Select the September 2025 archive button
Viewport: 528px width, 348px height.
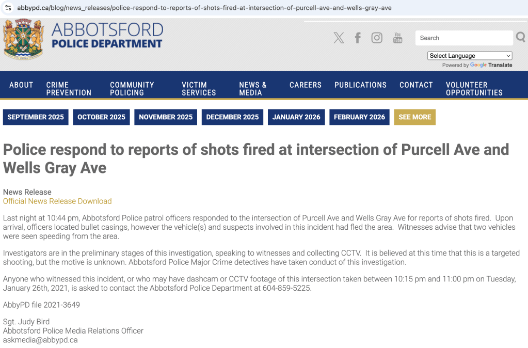tap(36, 117)
